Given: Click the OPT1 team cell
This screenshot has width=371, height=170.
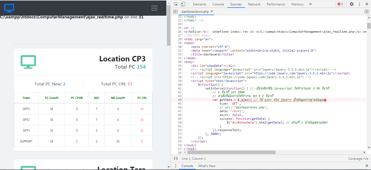Looking at the screenshot, I should (26, 109).
